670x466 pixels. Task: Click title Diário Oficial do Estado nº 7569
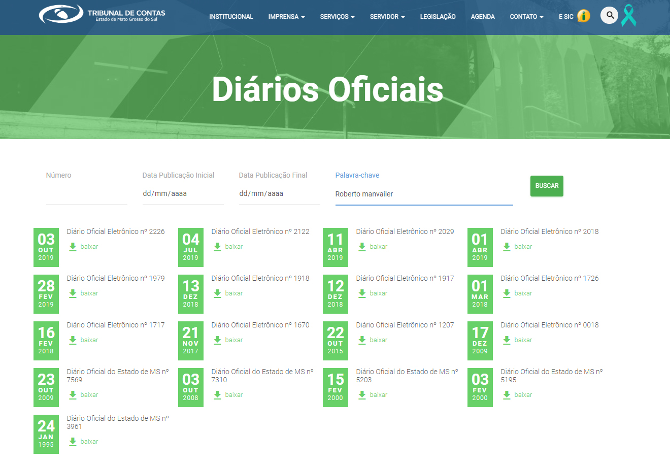click(118, 376)
